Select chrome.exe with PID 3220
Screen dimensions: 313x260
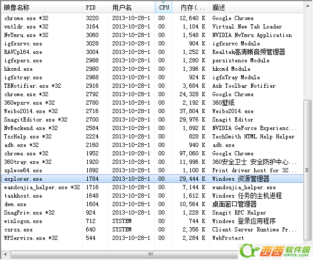click(152, 18)
